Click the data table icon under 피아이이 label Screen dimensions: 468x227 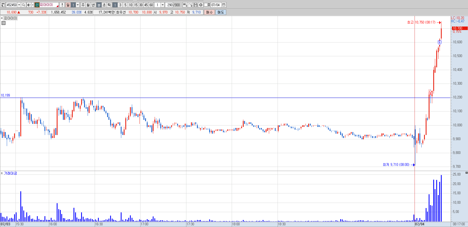pyautogui.click(x=4, y=23)
